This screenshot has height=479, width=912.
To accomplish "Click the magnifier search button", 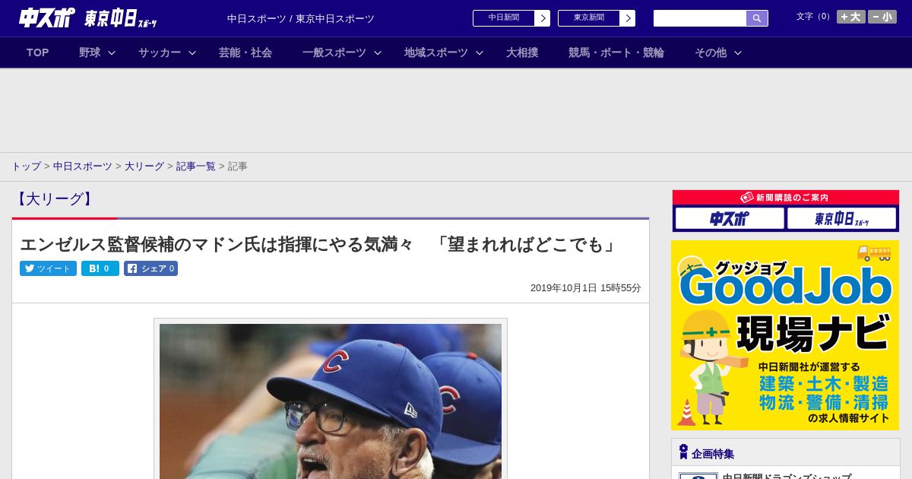I will 757,18.
